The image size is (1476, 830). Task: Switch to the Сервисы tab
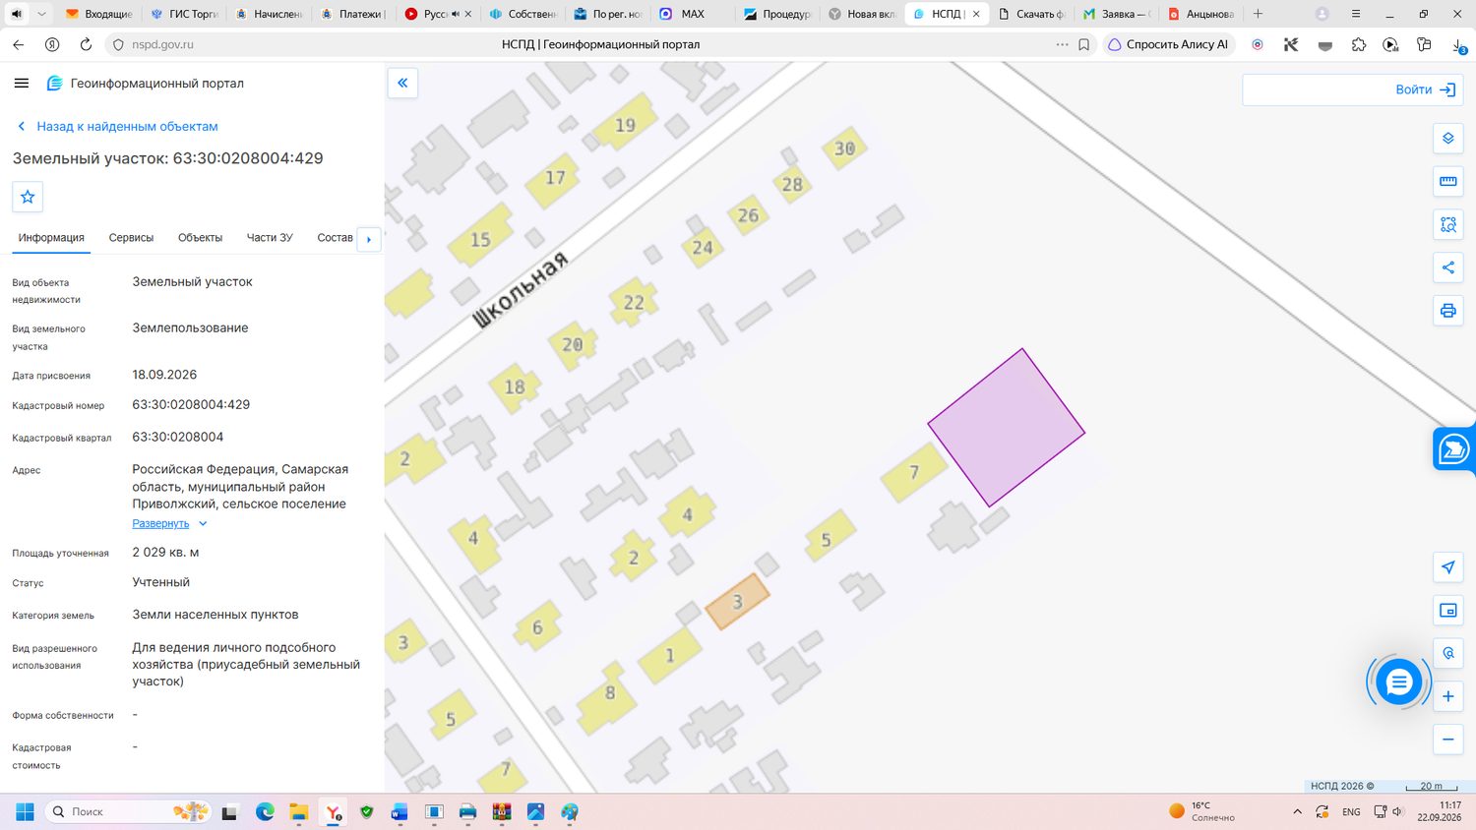[131, 238]
